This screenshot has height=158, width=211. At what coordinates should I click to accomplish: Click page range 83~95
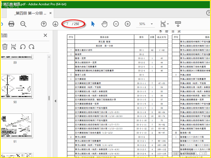click(162, 129)
